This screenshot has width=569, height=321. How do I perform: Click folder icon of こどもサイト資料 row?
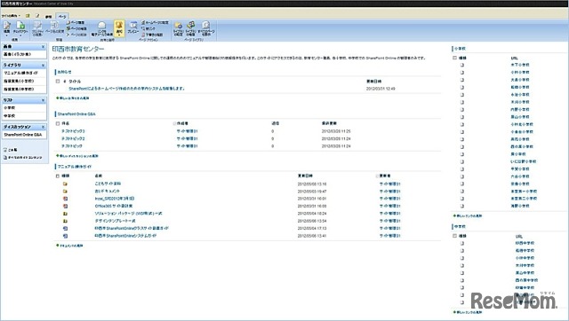click(65, 184)
